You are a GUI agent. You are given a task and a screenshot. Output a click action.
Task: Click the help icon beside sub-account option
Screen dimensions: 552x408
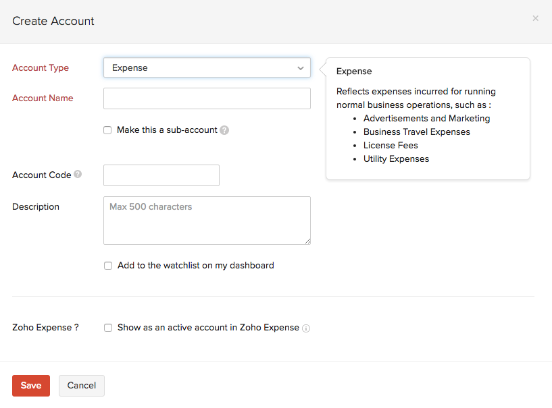click(224, 130)
